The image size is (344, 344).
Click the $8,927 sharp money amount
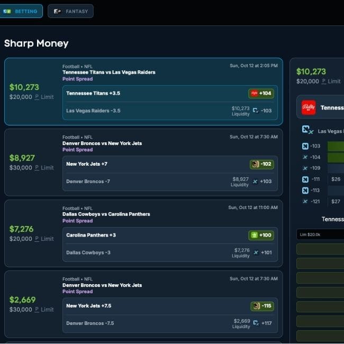pos(22,158)
